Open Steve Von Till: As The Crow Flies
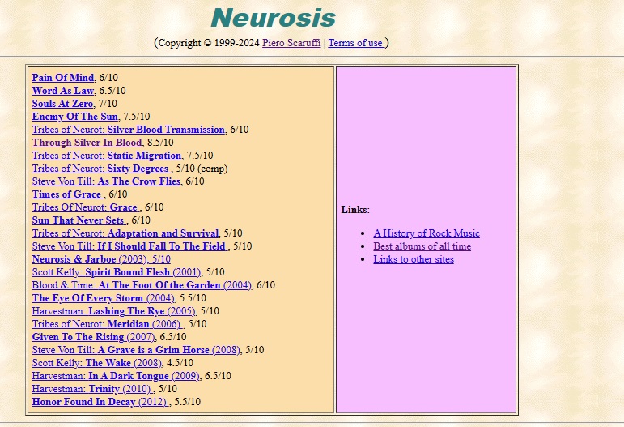This screenshot has width=624, height=427. [106, 181]
